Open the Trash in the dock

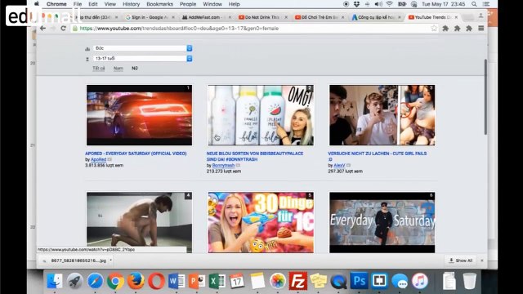469,281
